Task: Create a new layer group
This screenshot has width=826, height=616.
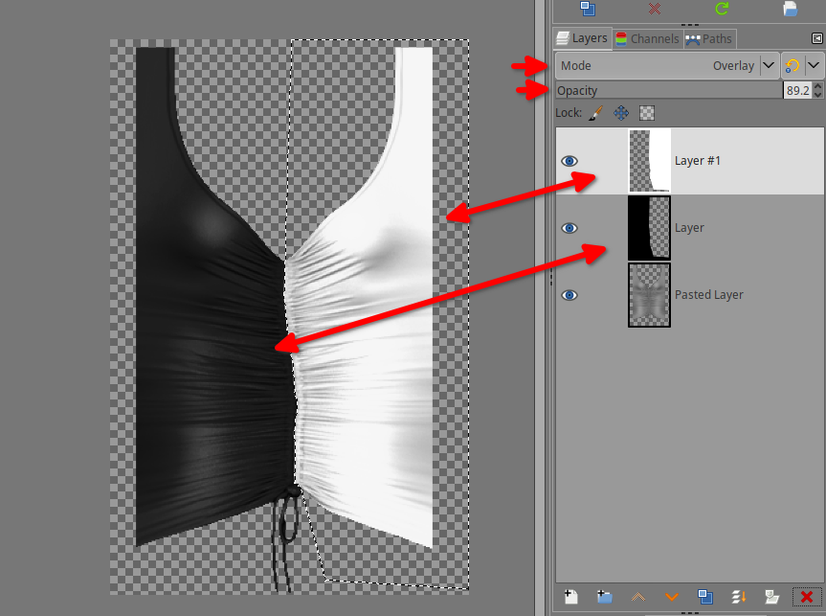Action: click(x=604, y=597)
